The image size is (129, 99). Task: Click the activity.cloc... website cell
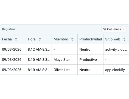click(x=116, y=49)
